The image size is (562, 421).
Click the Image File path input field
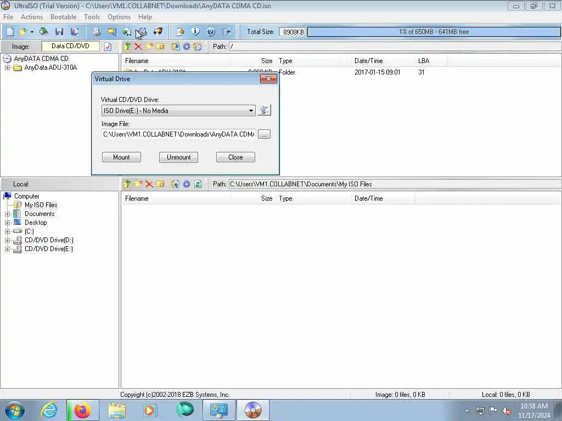click(178, 134)
